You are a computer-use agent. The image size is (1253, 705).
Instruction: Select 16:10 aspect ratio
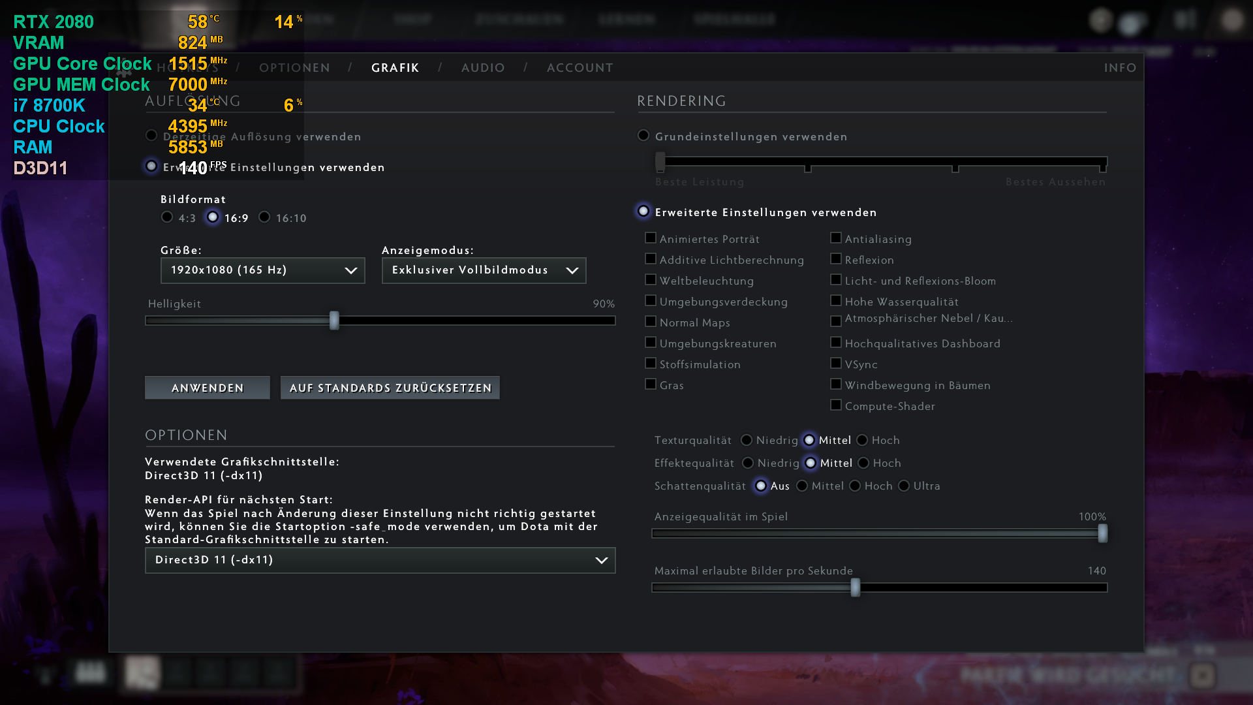(x=264, y=217)
